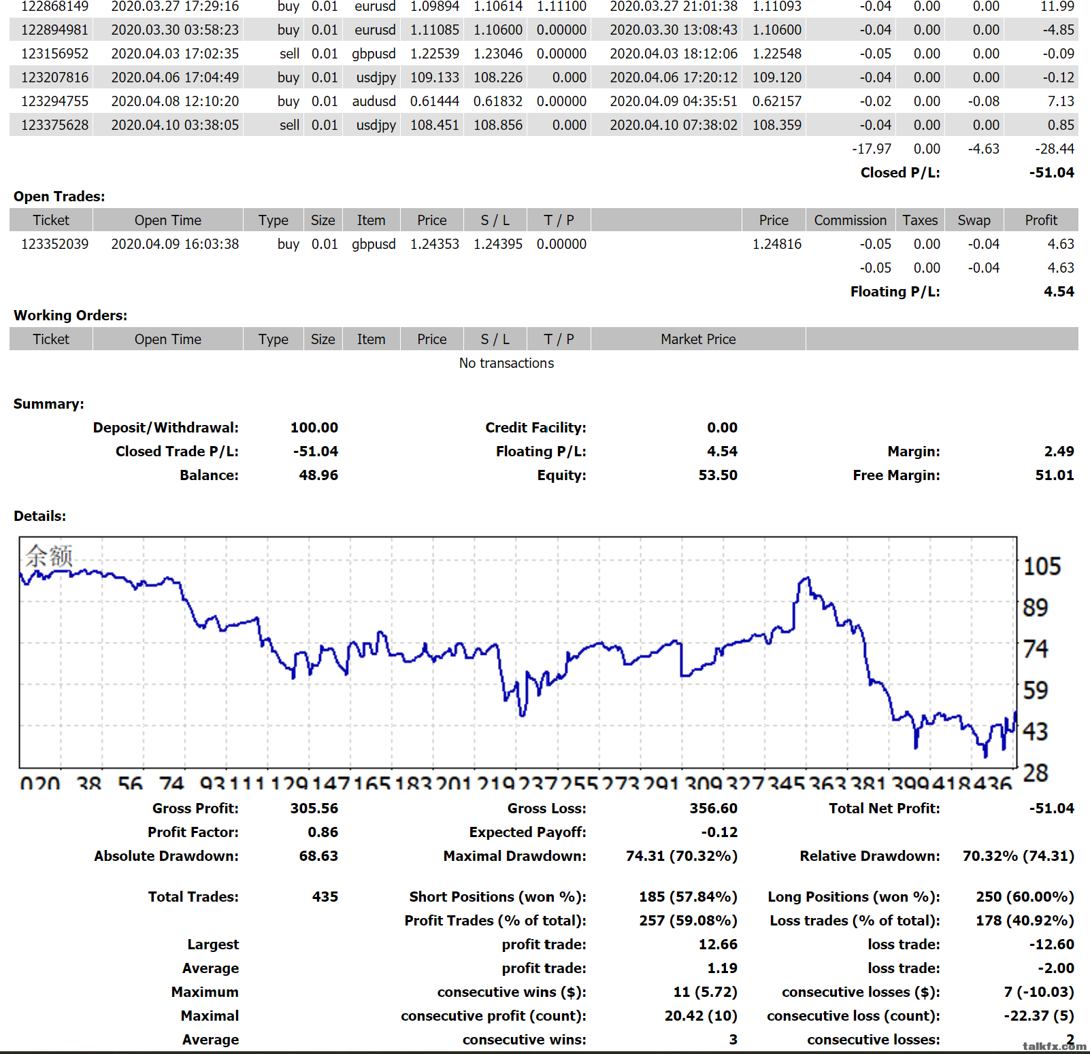Click the Details heading
The height and width of the screenshot is (1054, 1090).
pyautogui.click(x=39, y=516)
